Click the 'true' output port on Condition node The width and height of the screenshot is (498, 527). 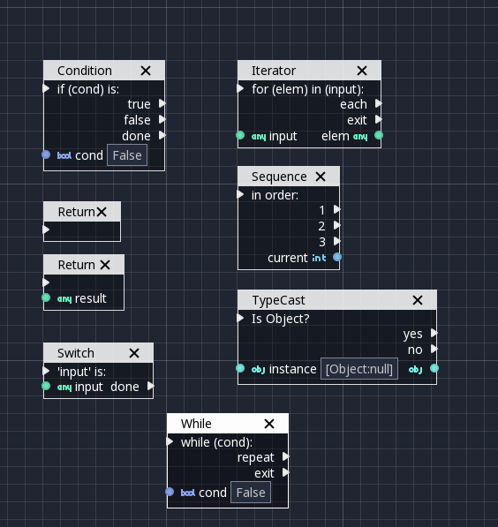click(x=162, y=103)
